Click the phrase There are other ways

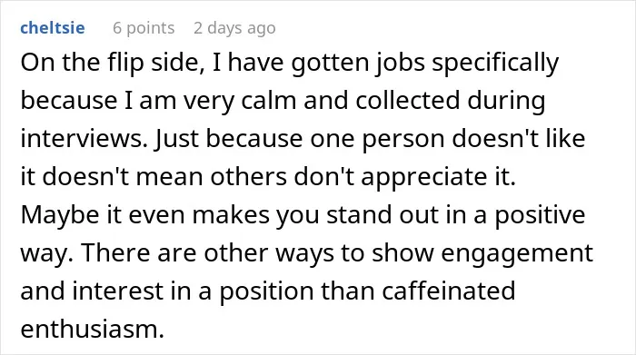pyautogui.click(x=208, y=253)
